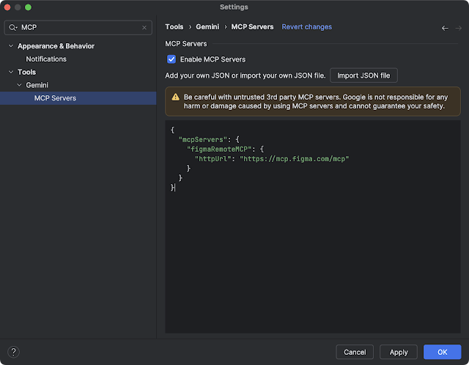Open help with the question mark button
This screenshot has width=469, height=365.
tap(13, 352)
